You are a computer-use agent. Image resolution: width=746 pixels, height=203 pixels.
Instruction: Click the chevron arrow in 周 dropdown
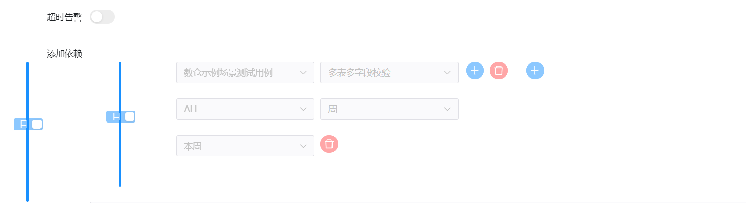pyautogui.click(x=447, y=109)
